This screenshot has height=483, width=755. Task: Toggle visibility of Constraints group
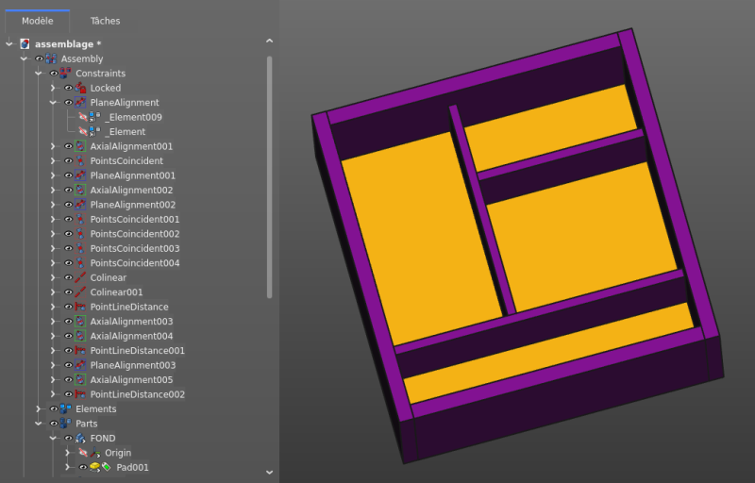point(54,74)
